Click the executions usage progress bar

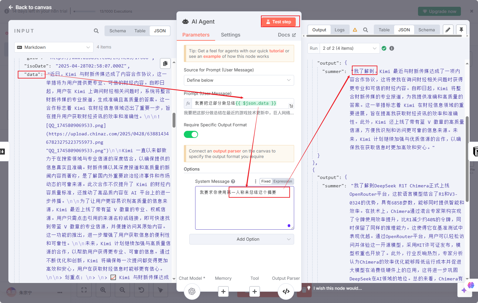tap(85, 11)
